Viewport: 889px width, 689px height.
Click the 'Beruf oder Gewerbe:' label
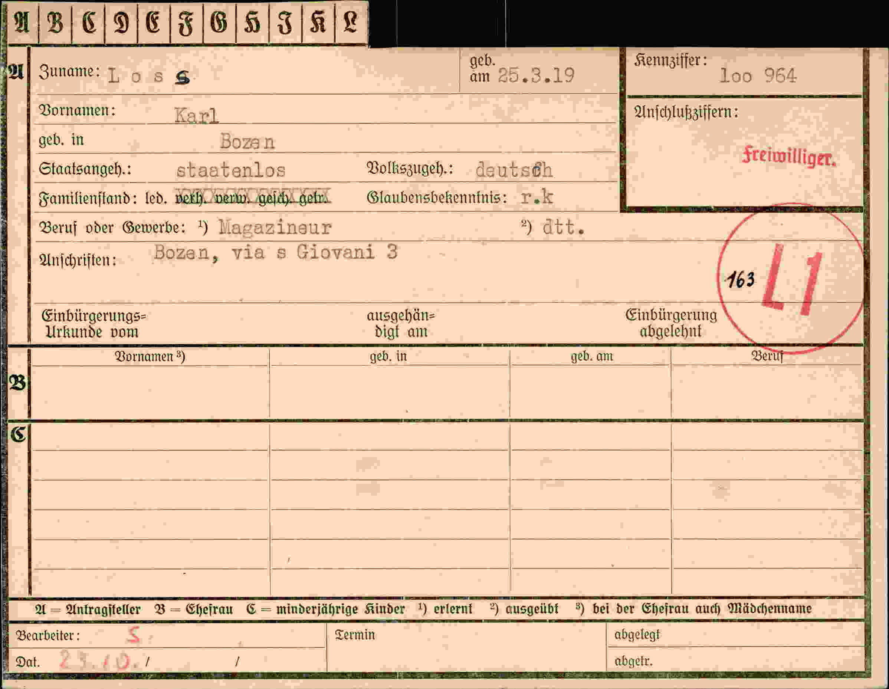[112, 228]
